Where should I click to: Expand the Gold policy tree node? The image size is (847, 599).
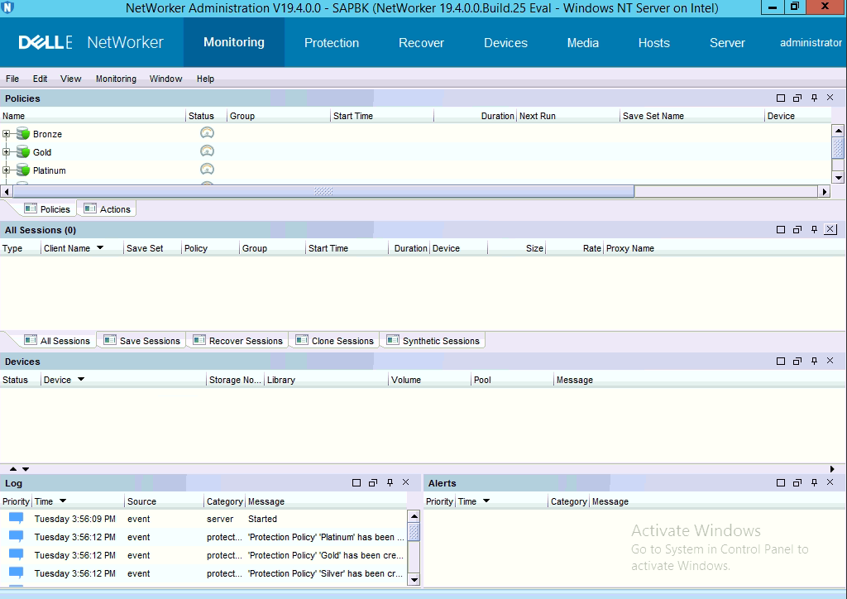point(7,152)
